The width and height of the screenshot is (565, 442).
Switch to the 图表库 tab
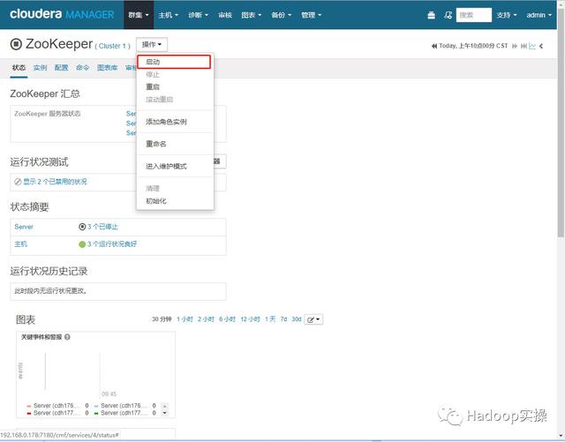click(x=108, y=68)
